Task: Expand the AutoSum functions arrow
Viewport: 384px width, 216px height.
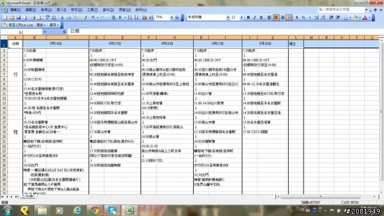Action: 125,17
